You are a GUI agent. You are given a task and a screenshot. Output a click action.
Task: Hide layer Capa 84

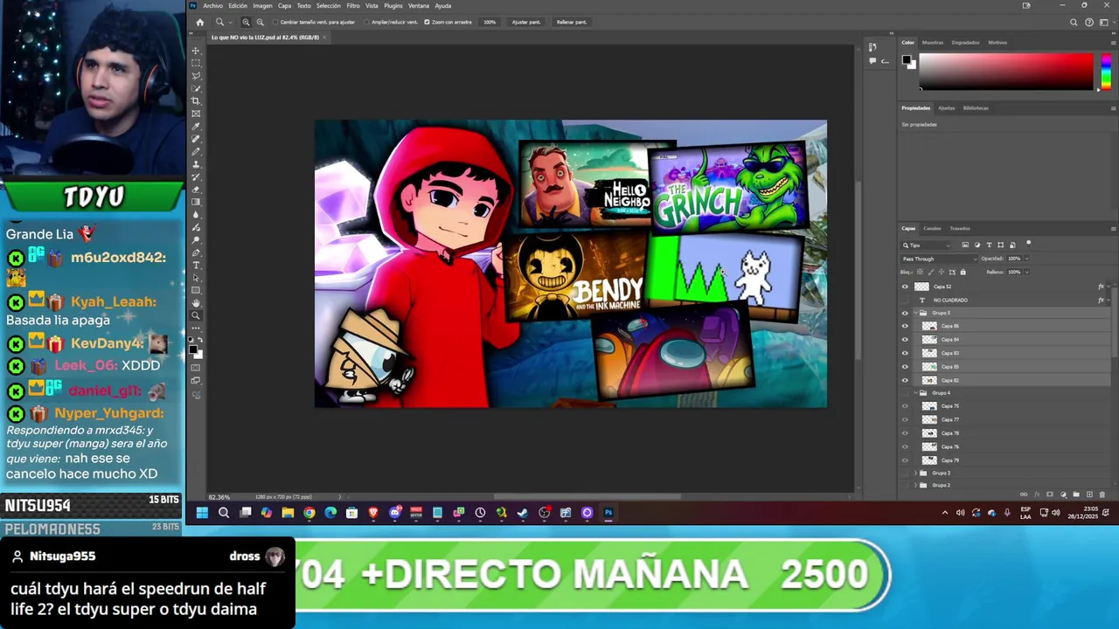(x=905, y=340)
